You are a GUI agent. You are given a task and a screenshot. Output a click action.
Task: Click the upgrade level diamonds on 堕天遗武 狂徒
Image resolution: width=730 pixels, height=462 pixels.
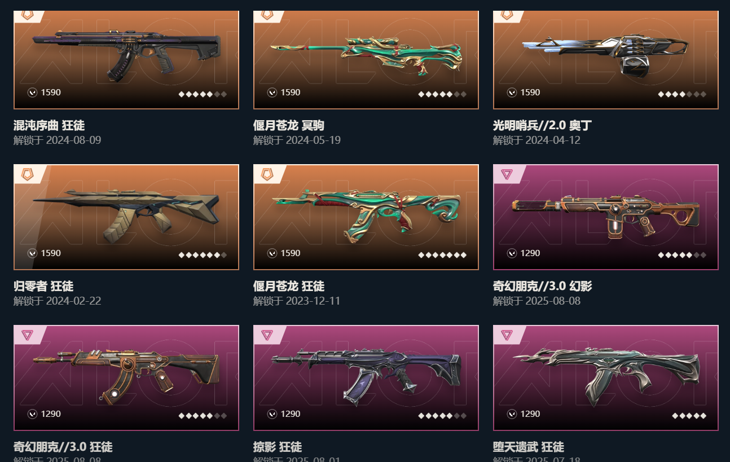(689, 416)
